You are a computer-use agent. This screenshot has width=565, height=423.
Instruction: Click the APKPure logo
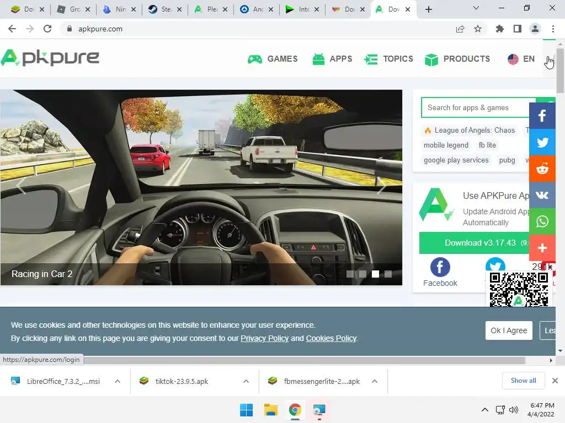(x=50, y=57)
